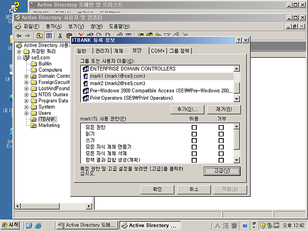Viewport: 308px width, 231px height.
Task: Click the ? help button in ITBANK dialog title
Action: 238,40
